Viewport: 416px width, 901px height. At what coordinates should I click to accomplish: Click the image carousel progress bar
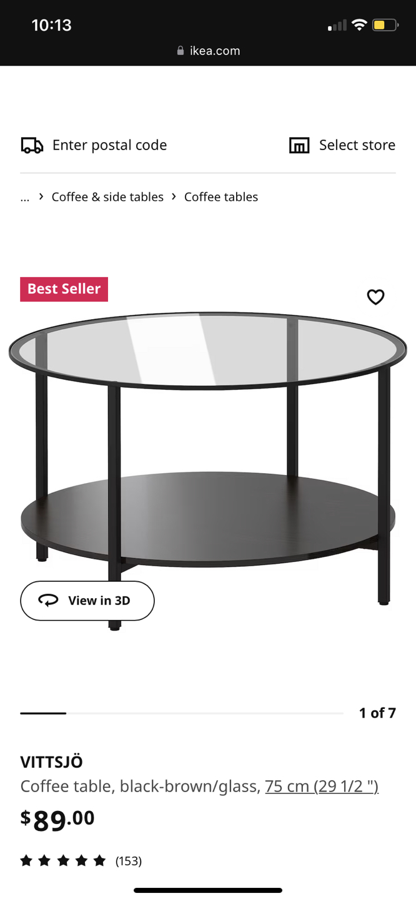coord(182,713)
